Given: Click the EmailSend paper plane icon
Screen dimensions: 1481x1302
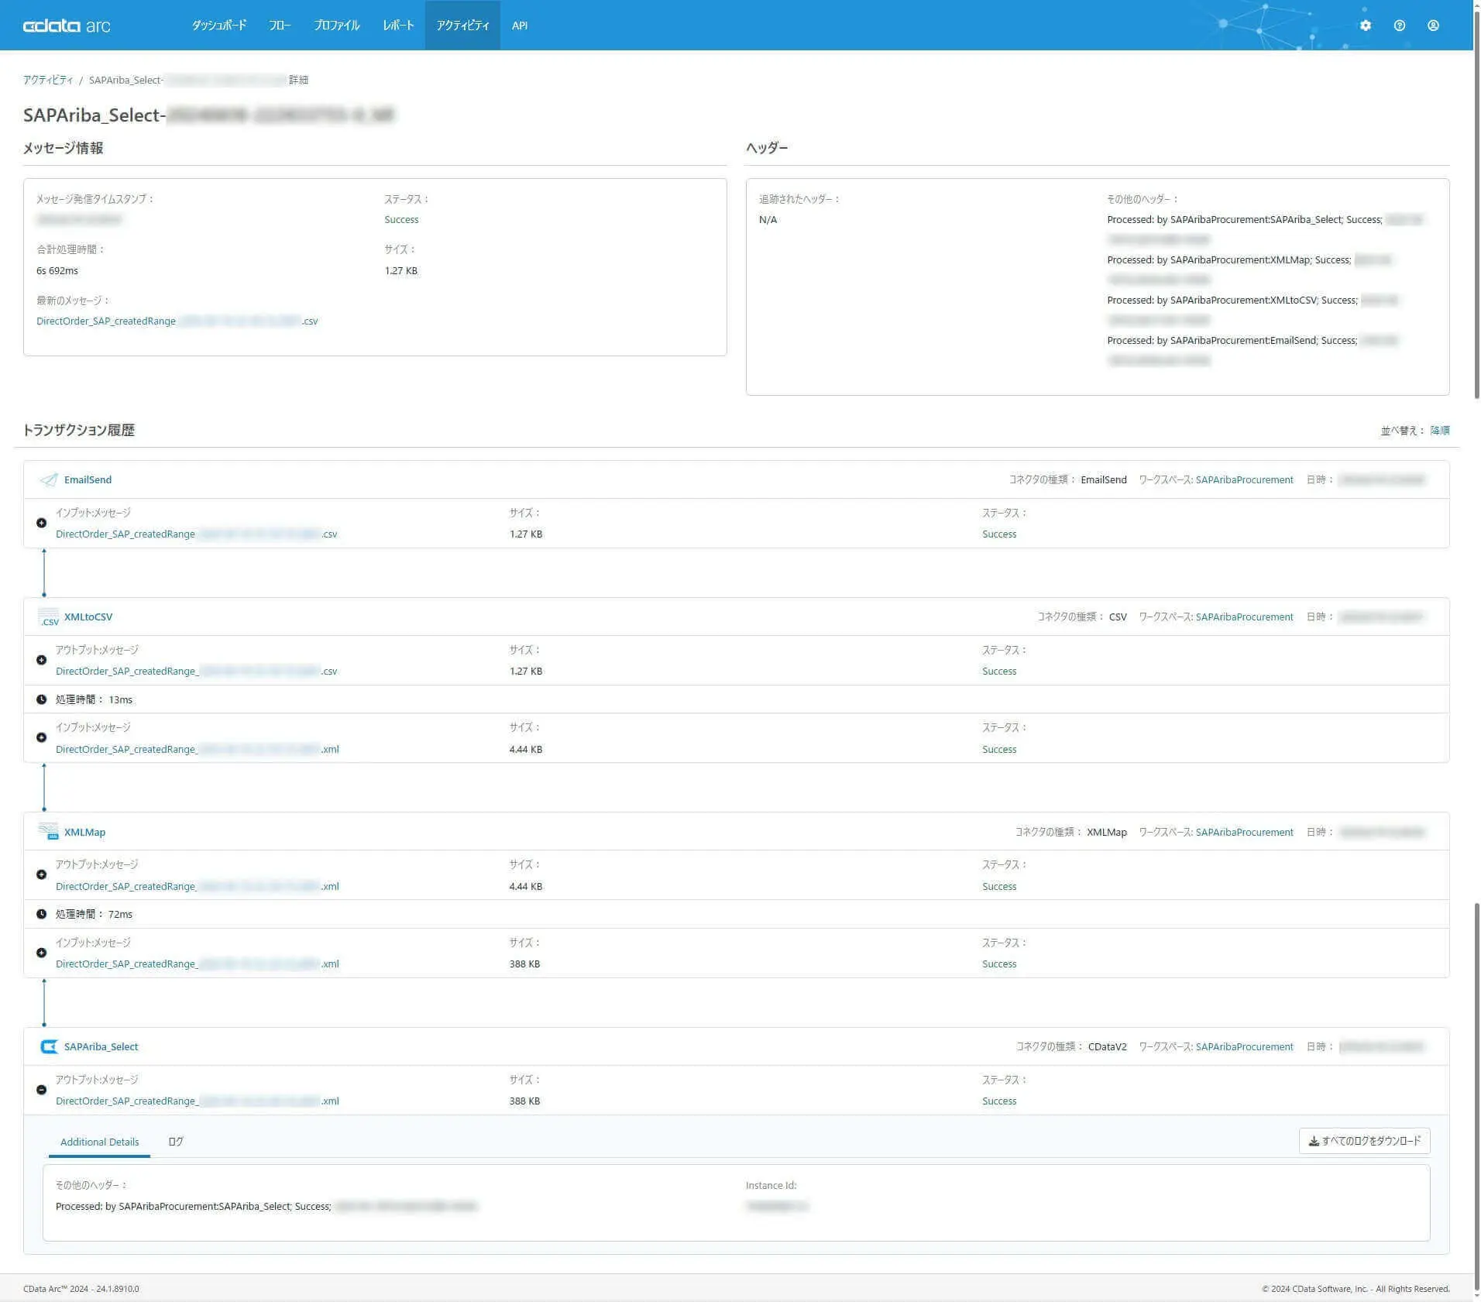Looking at the screenshot, I should pos(48,480).
